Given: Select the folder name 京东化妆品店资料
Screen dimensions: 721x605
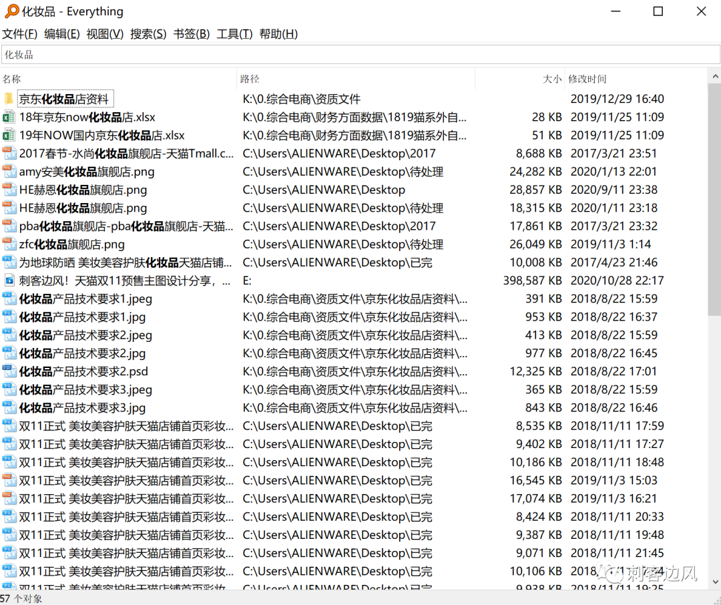Looking at the screenshot, I should click(64, 99).
